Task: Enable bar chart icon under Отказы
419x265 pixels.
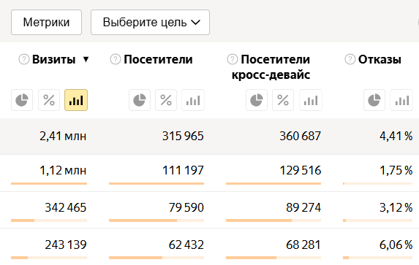Action: pyautogui.click(x=401, y=100)
